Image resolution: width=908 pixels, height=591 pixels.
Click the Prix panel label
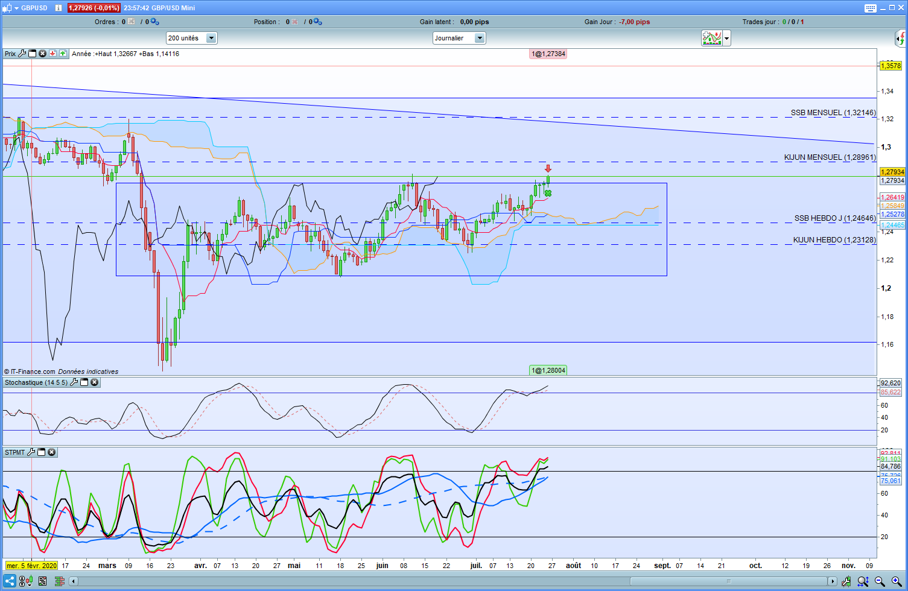point(10,54)
